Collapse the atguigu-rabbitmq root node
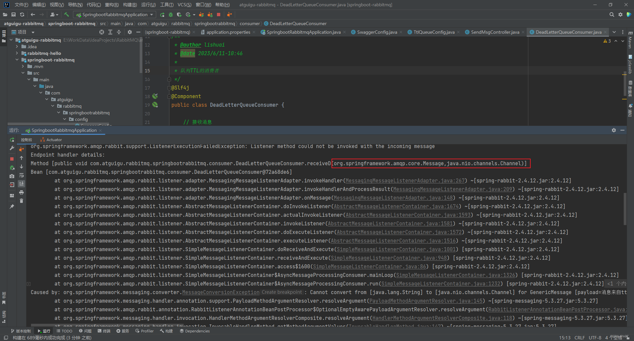634x341 pixels. pos(11,40)
